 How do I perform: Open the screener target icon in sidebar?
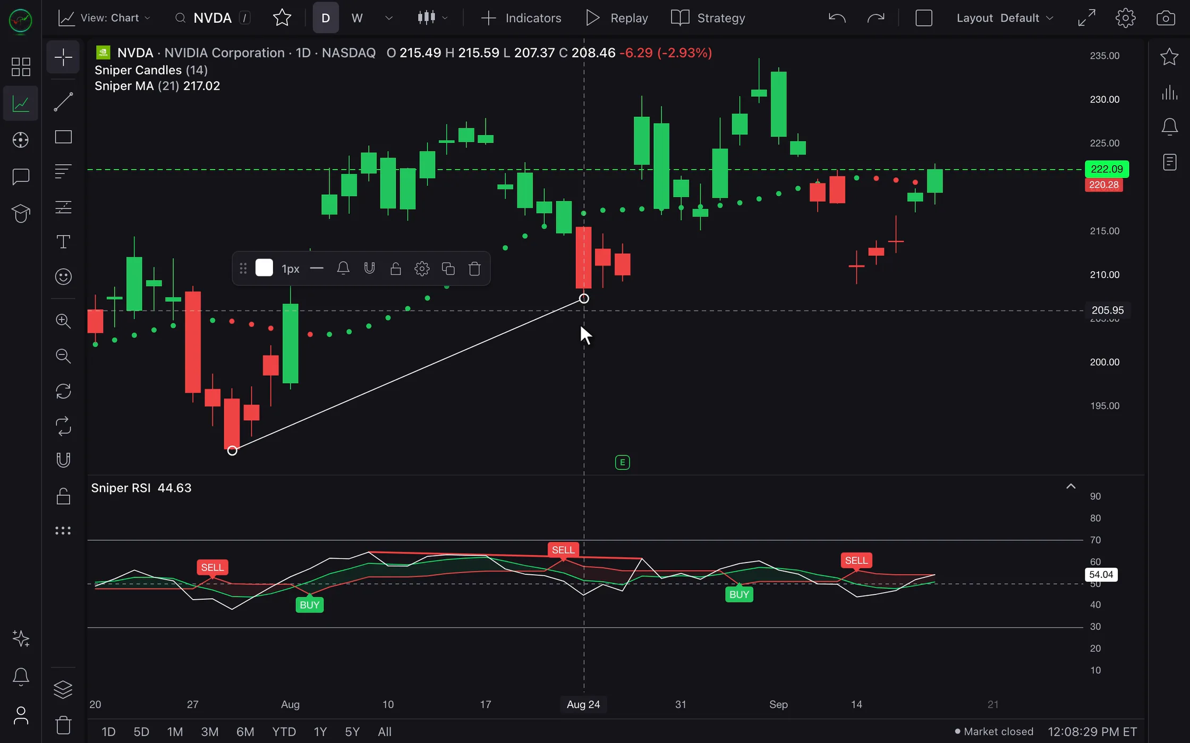click(21, 140)
